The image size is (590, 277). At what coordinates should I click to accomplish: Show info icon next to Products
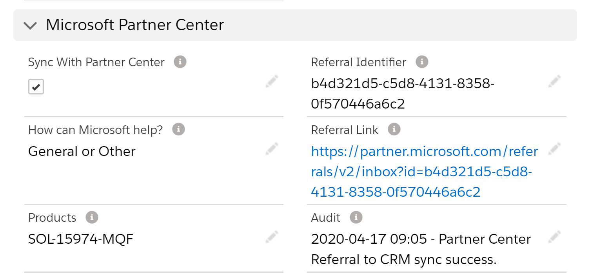tap(92, 217)
